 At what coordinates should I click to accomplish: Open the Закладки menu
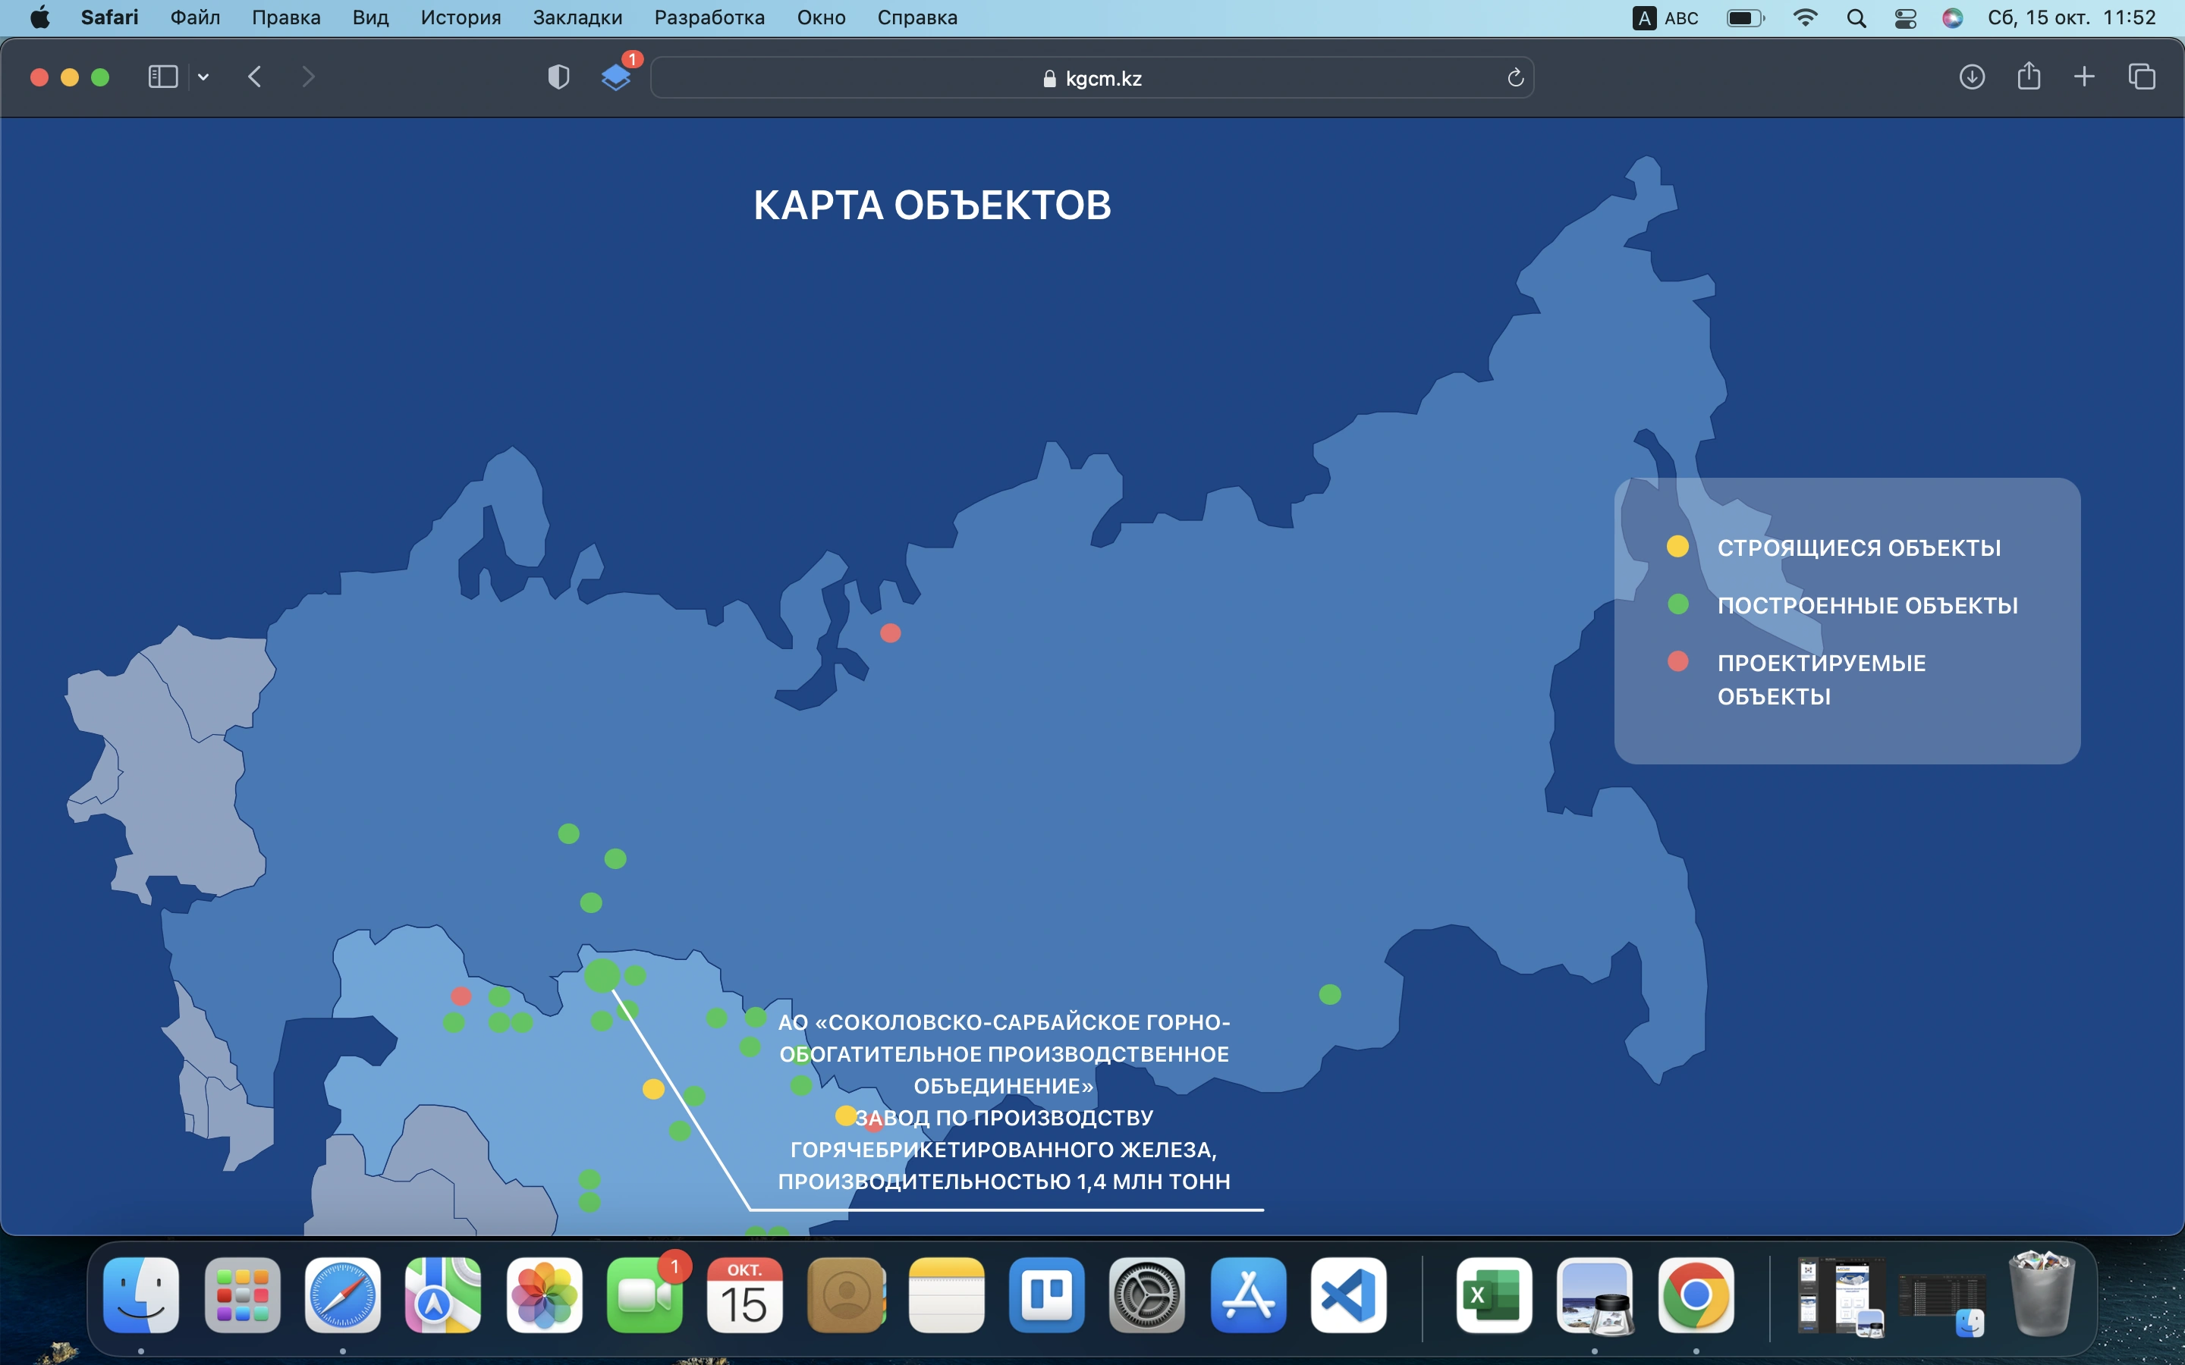(577, 17)
